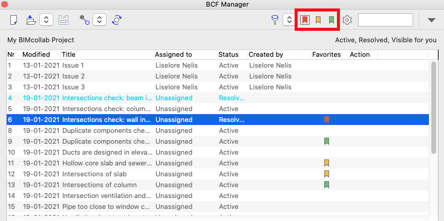Viewport: 444px width, 221px height.
Task: Toggle the red favorites filter
Action: click(x=305, y=20)
